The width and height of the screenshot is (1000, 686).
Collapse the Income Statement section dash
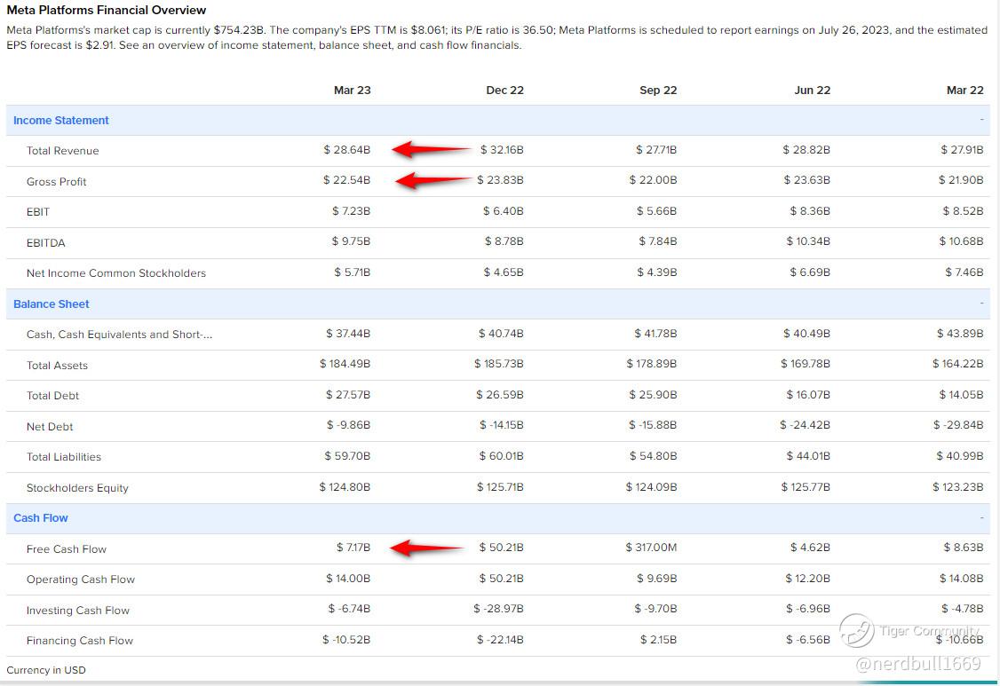pyautogui.click(x=981, y=119)
